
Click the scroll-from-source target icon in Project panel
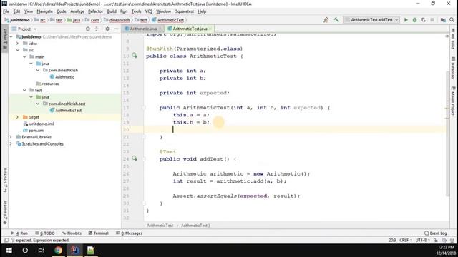coord(88,29)
